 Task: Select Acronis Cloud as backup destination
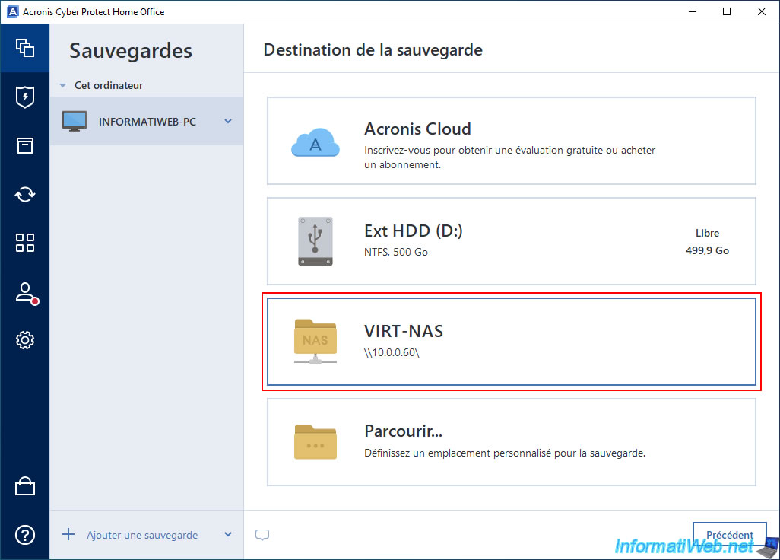coord(512,141)
